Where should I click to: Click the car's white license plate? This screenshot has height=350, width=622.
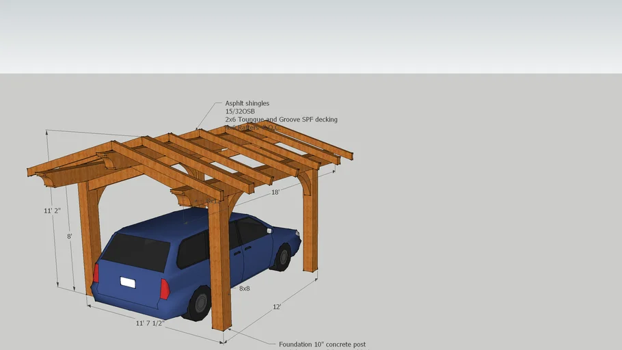128,282
